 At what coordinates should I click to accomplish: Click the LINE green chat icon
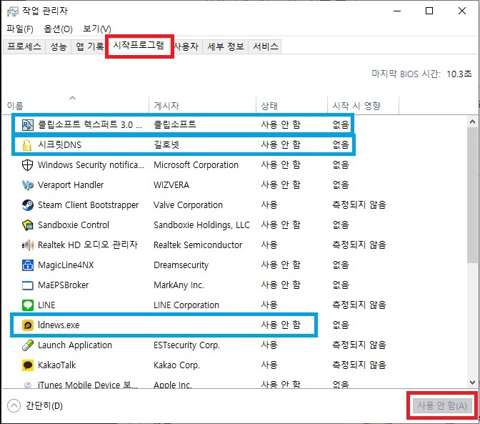point(28,305)
